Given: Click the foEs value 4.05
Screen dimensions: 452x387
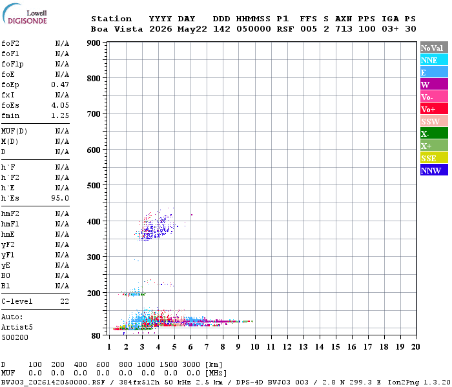Looking at the screenshot, I should pyautogui.click(x=60, y=105).
